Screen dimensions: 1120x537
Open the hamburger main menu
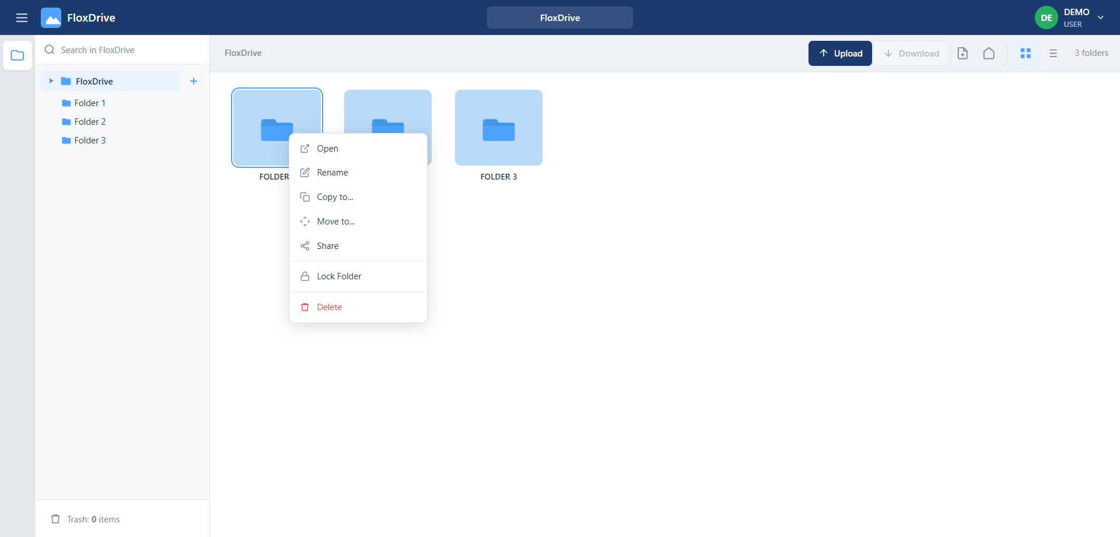point(22,17)
